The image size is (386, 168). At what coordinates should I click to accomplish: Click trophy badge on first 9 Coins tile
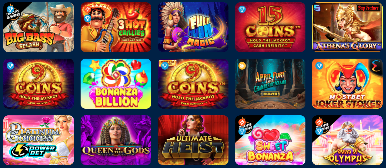pos(10,66)
